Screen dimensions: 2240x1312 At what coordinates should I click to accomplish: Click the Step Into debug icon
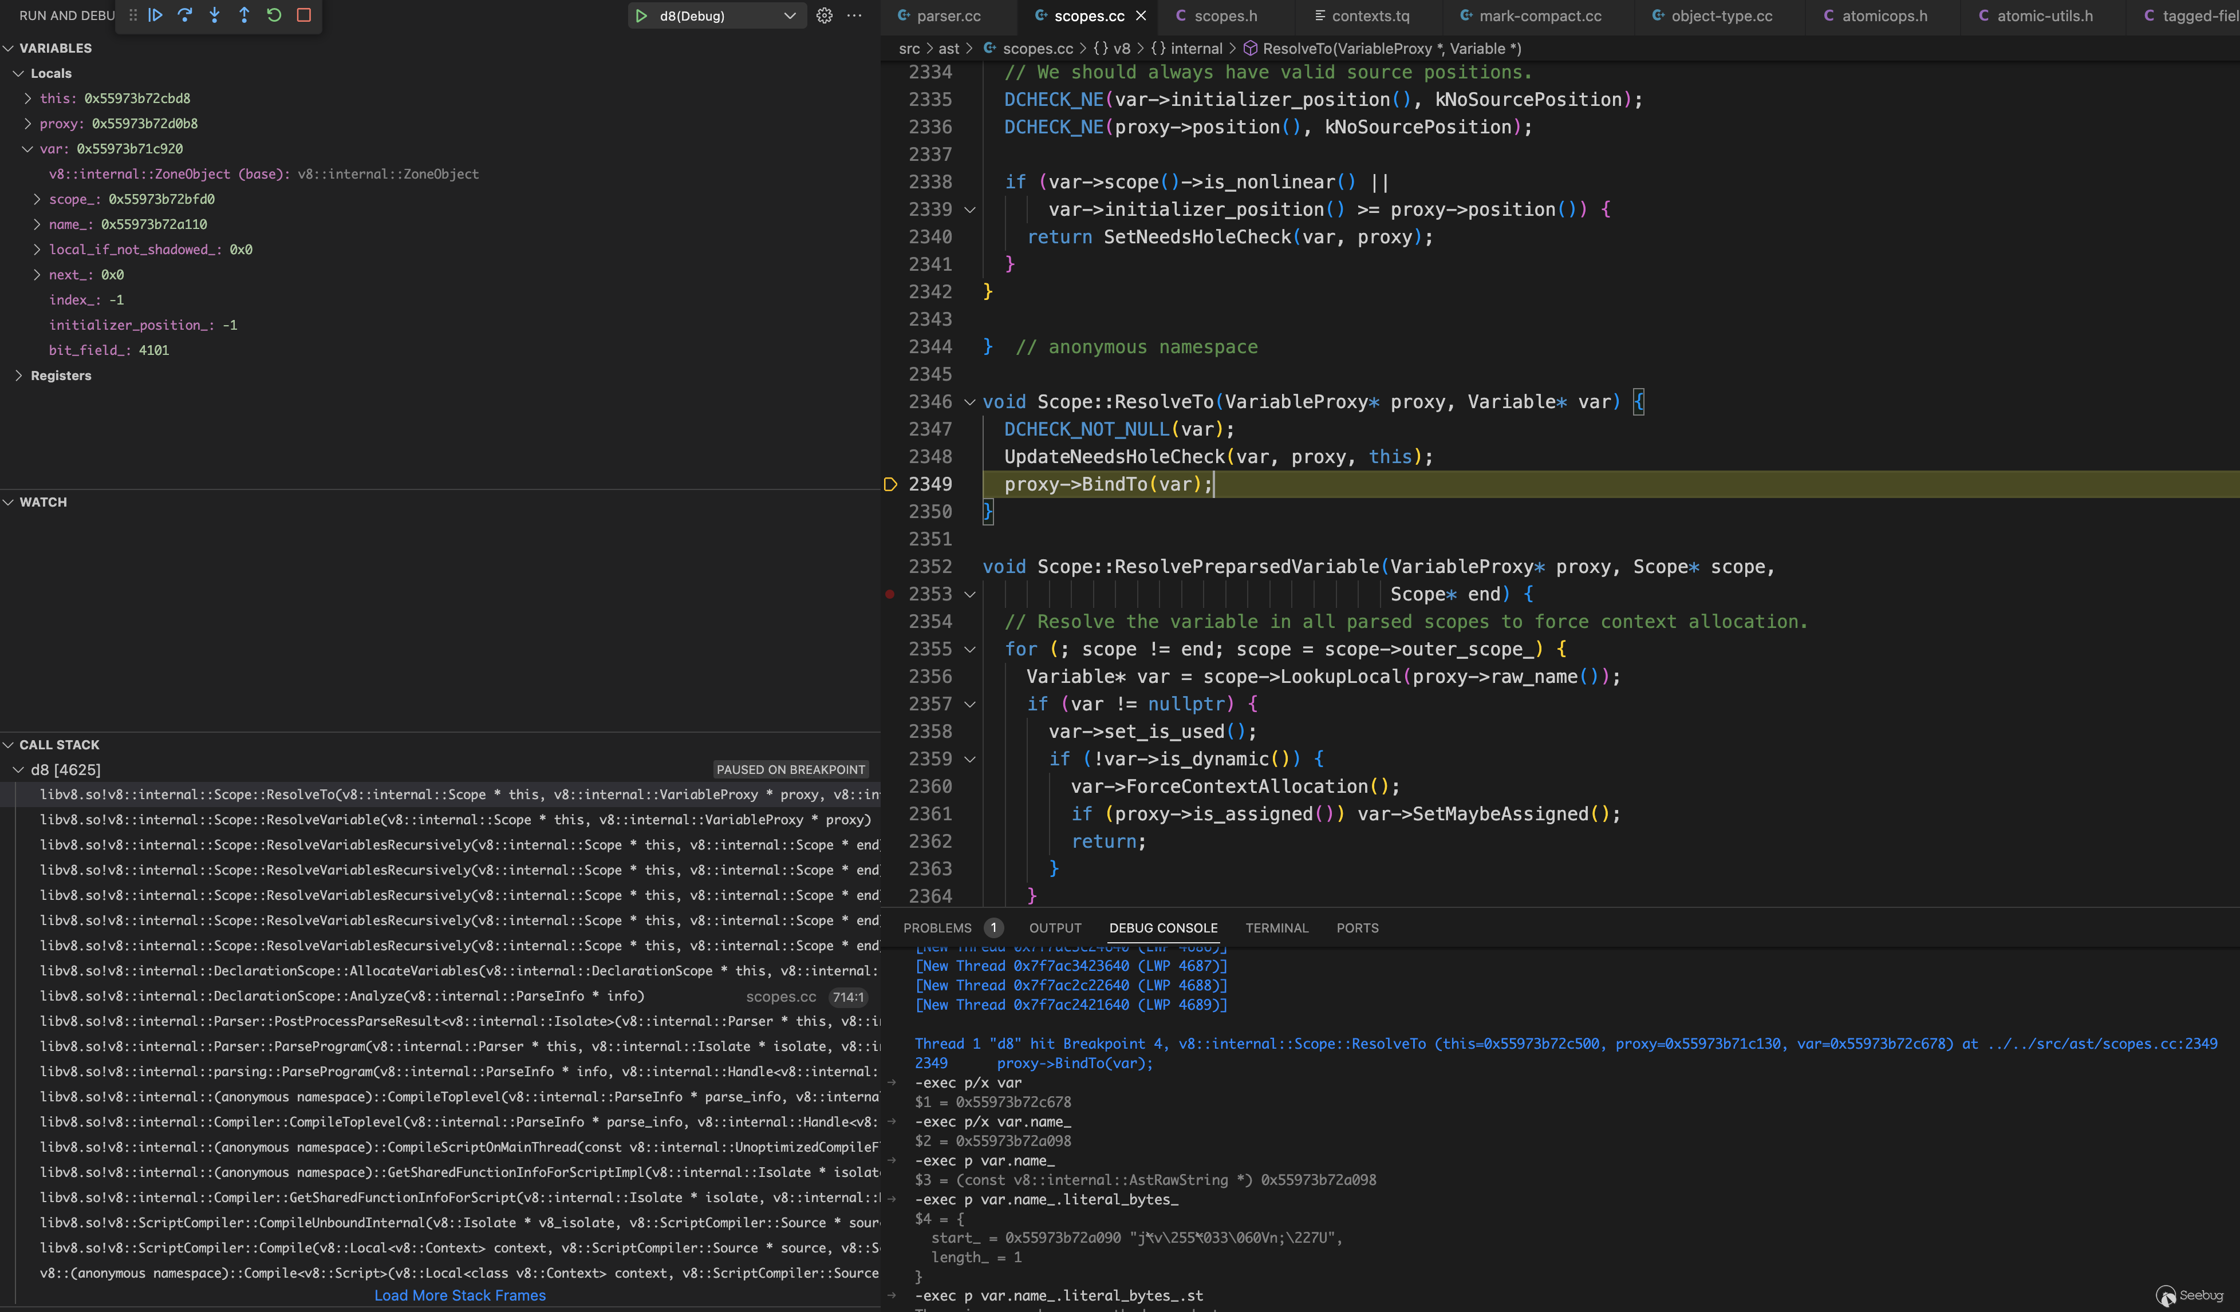click(214, 15)
